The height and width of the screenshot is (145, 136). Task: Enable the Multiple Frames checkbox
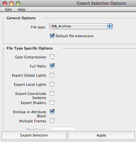point(52,121)
